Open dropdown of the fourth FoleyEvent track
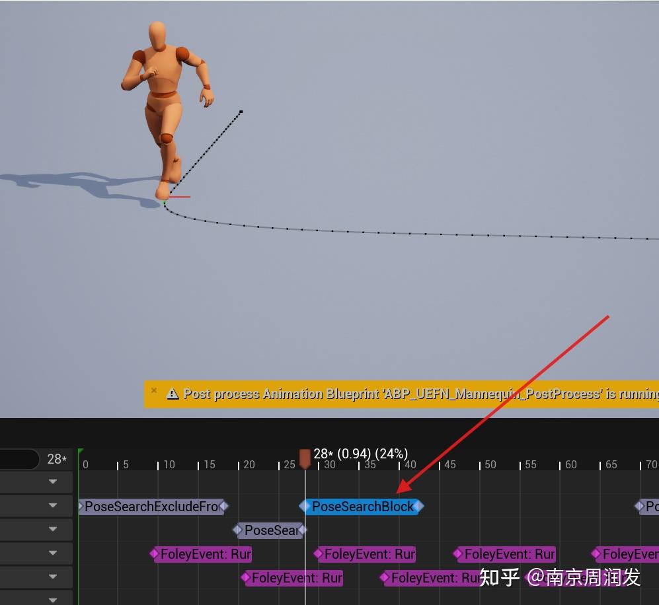 (52, 553)
